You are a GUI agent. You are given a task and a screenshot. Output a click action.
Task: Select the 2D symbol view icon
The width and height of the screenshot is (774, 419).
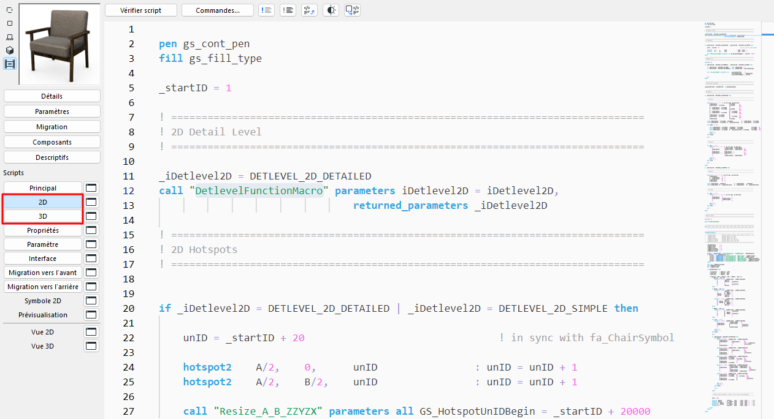(9, 10)
